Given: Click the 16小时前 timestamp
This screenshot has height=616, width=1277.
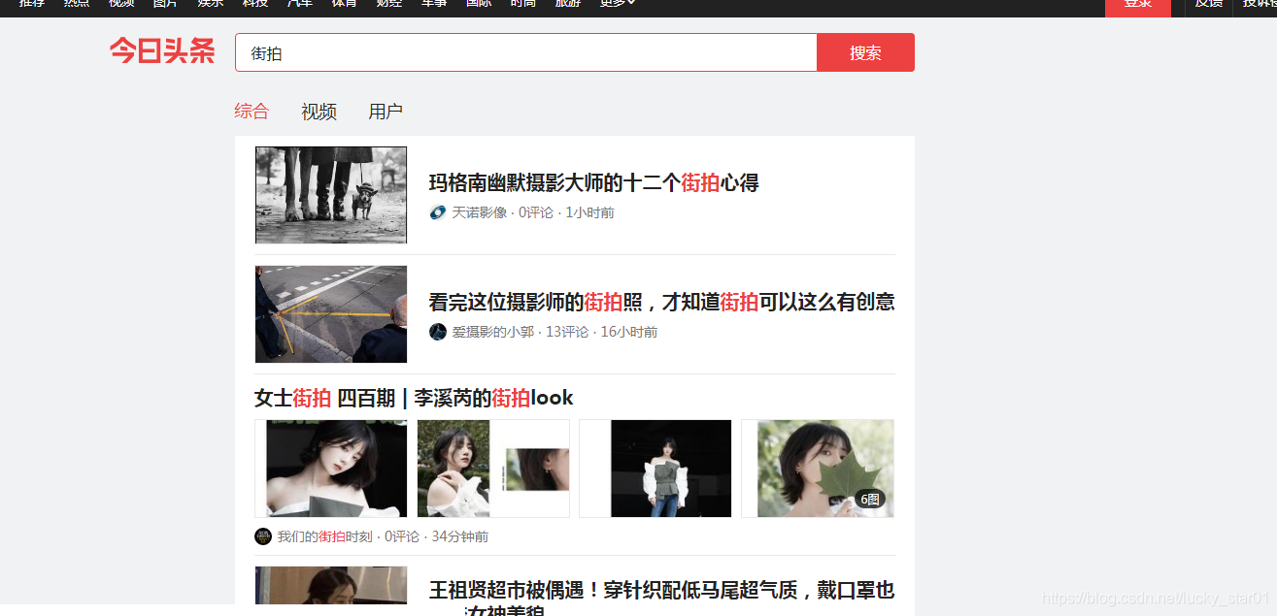Looking at the screenshot, I should [x=629, y=332].
